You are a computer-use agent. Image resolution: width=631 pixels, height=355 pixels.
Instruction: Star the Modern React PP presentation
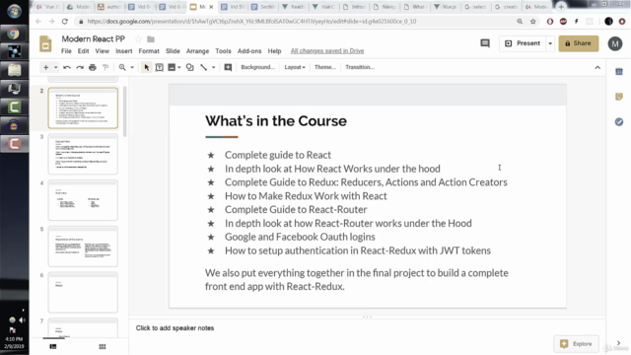(138, 39)
